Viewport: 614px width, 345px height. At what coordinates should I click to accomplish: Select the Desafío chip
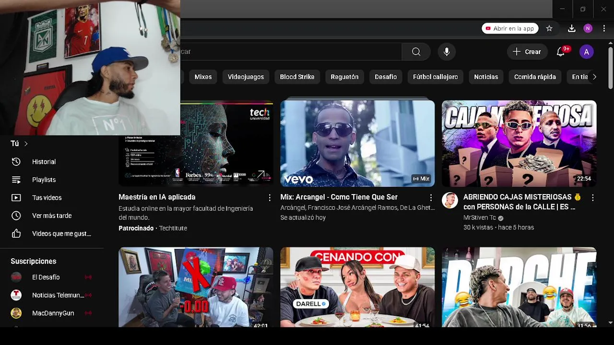[x=386, y=77]
